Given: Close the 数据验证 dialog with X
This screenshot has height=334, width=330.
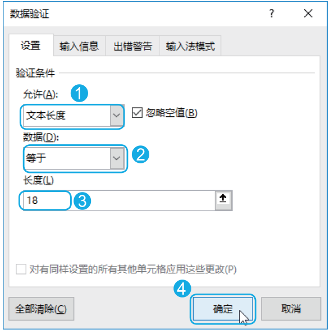Looking at the screenshot, I should [x=308, y=13].
